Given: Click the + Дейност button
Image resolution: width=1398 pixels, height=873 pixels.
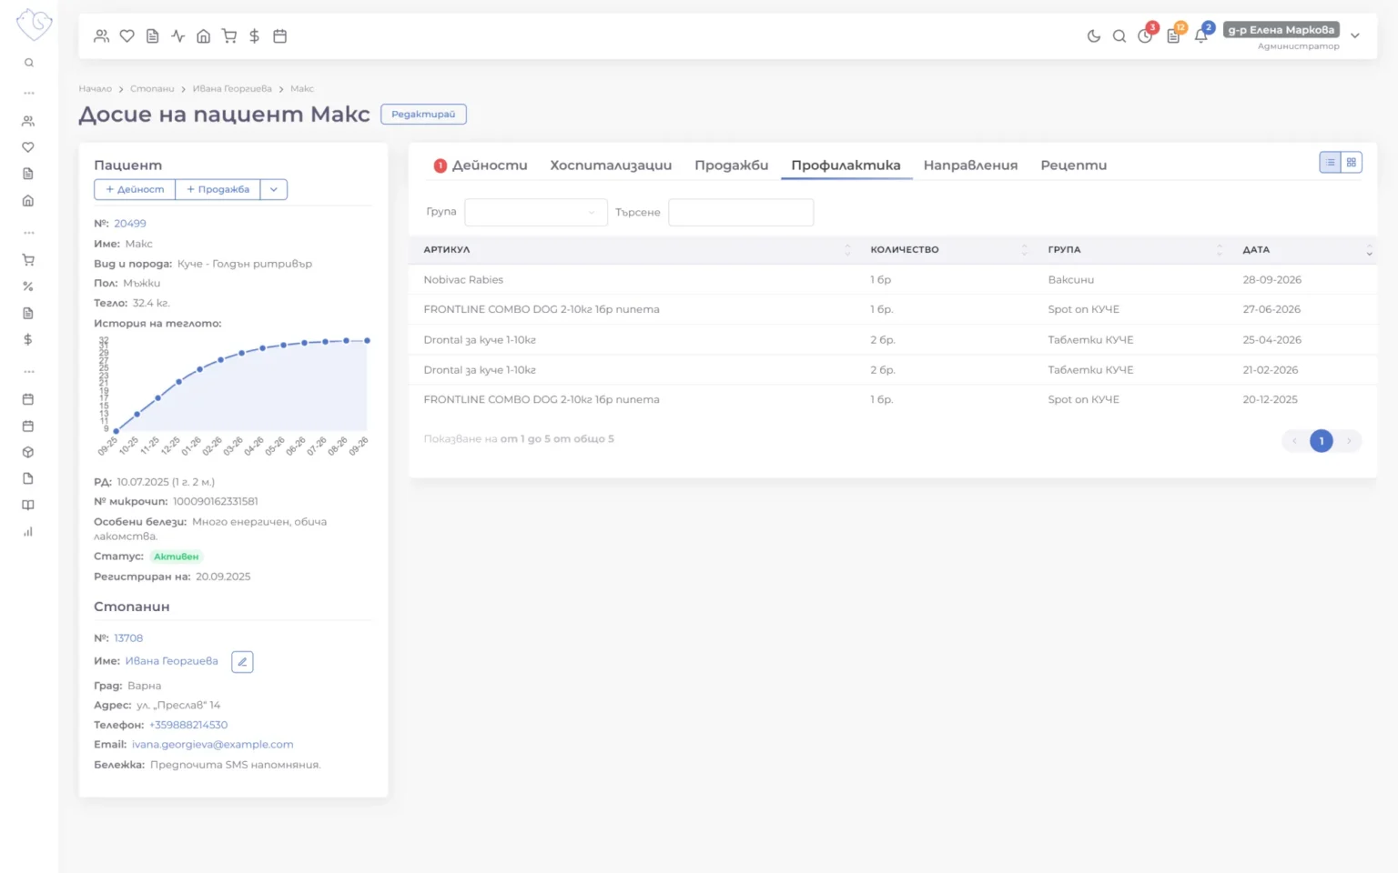Looking at the screenshot, I should click(x=135, y=189).
